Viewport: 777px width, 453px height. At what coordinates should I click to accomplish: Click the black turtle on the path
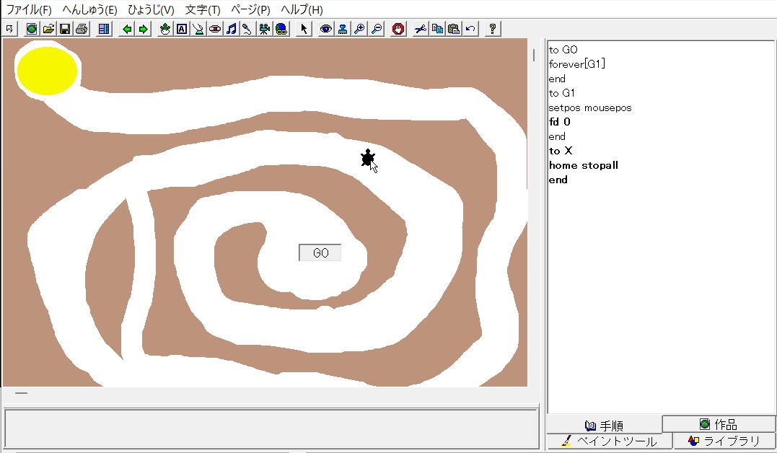pyautogui.click(x=367, y=158)
